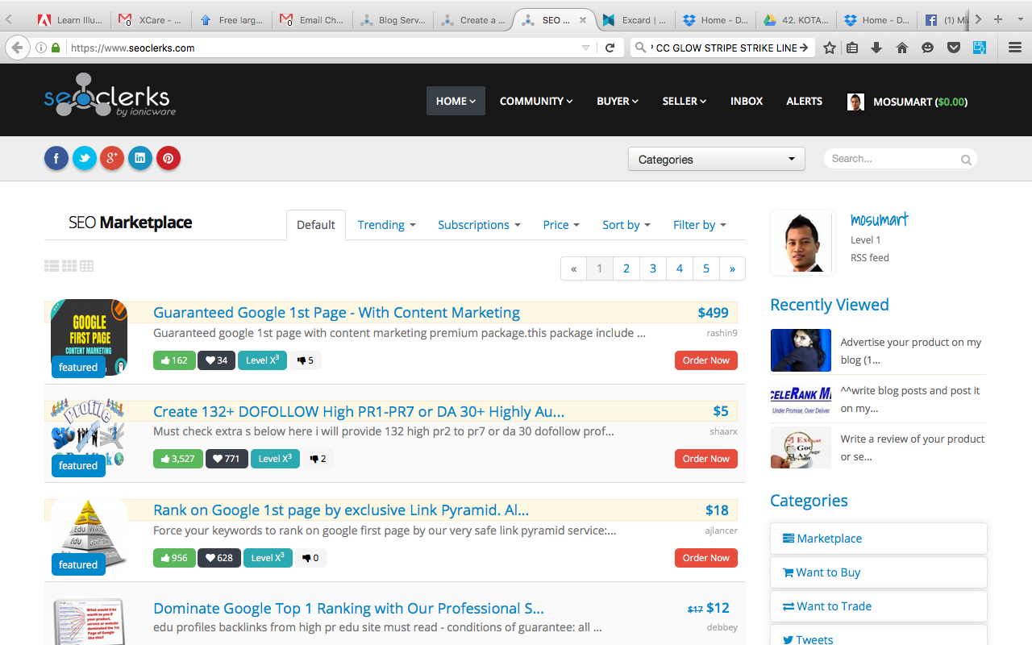Screen dimensions: 1032x645
Task: Open Guaranteed Google 1st Page listing link
Action: coord(336,313)
